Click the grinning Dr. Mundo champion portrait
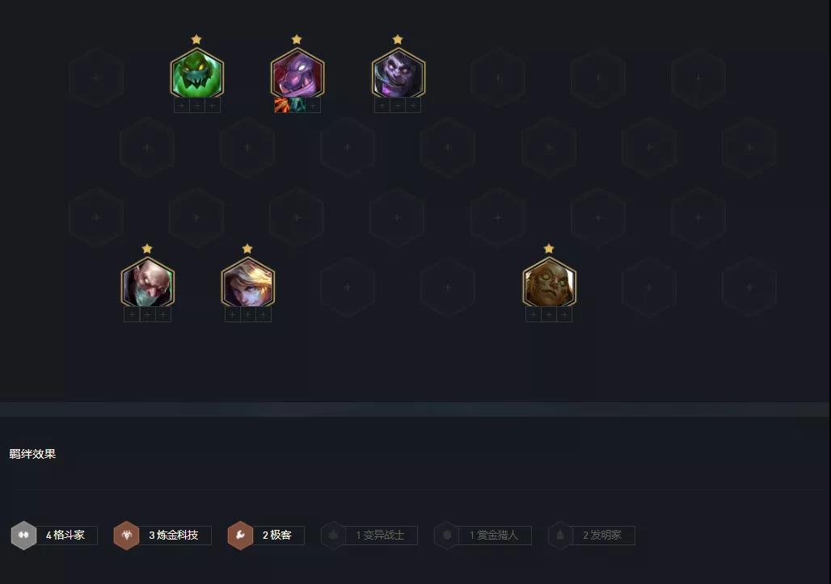Viewport: 831px width, 584px height. (398, 73)
